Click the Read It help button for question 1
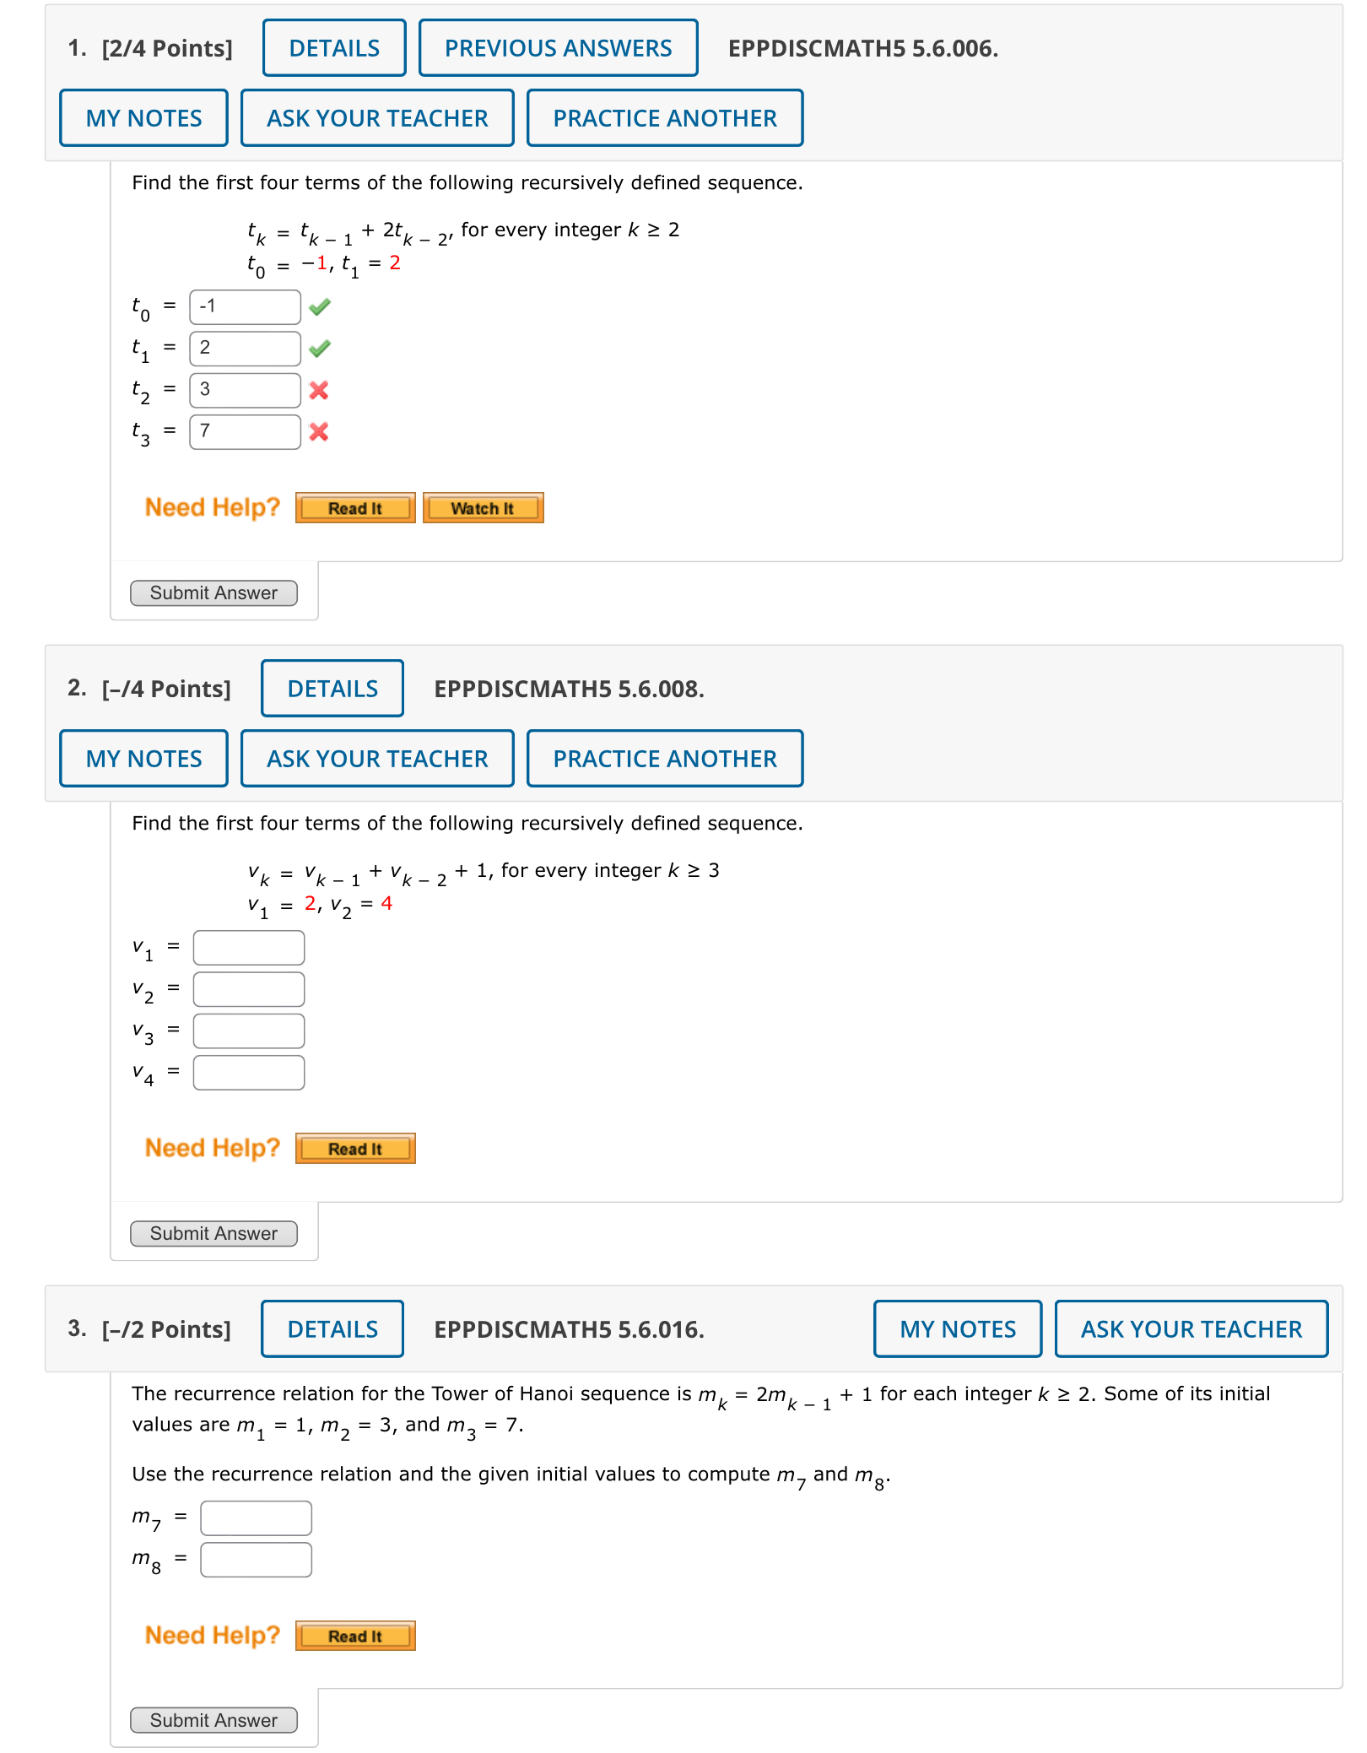Viewport: 1367px width, 1753px height. coord(354,507)
